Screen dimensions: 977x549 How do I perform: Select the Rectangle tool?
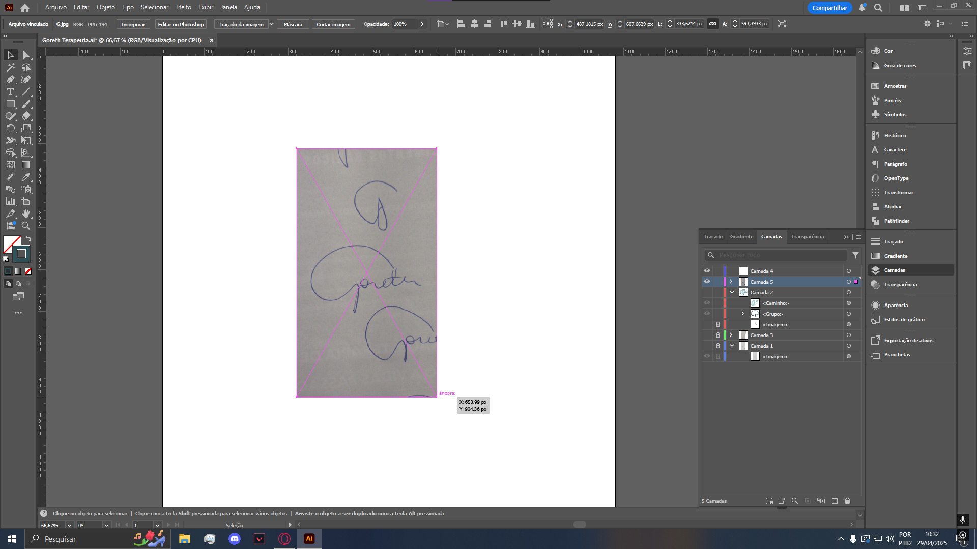10,104
